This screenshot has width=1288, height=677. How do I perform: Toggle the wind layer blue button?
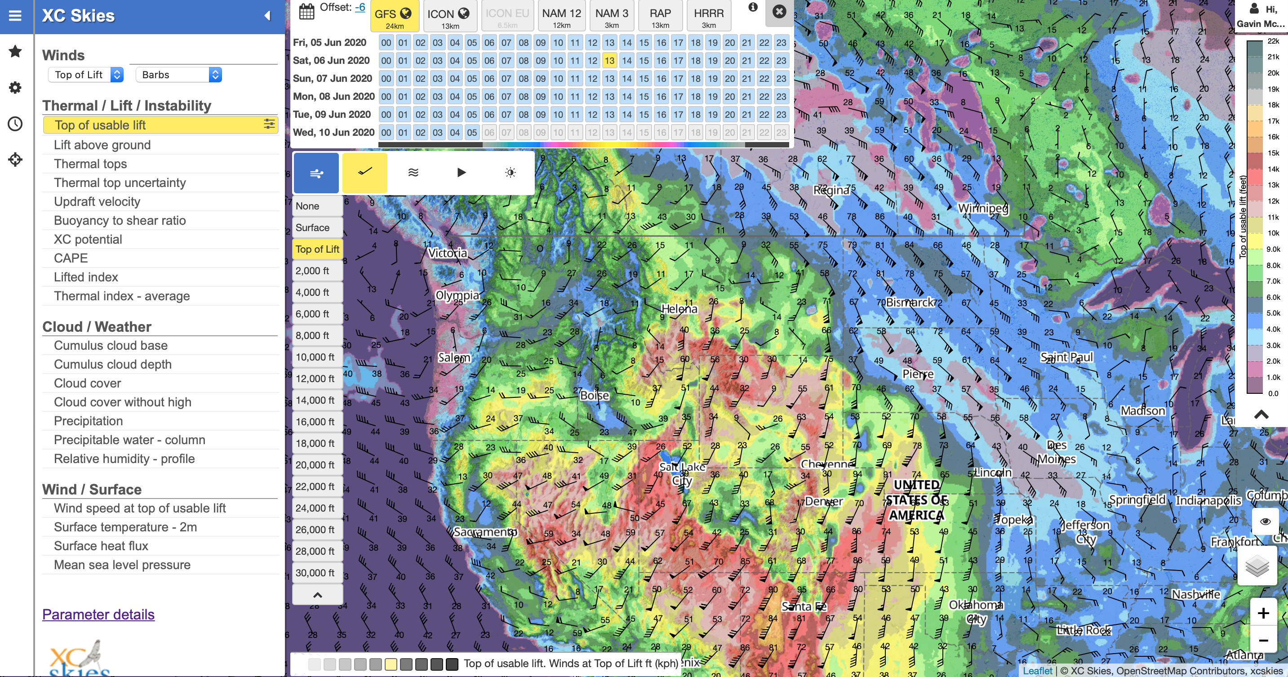316,173
